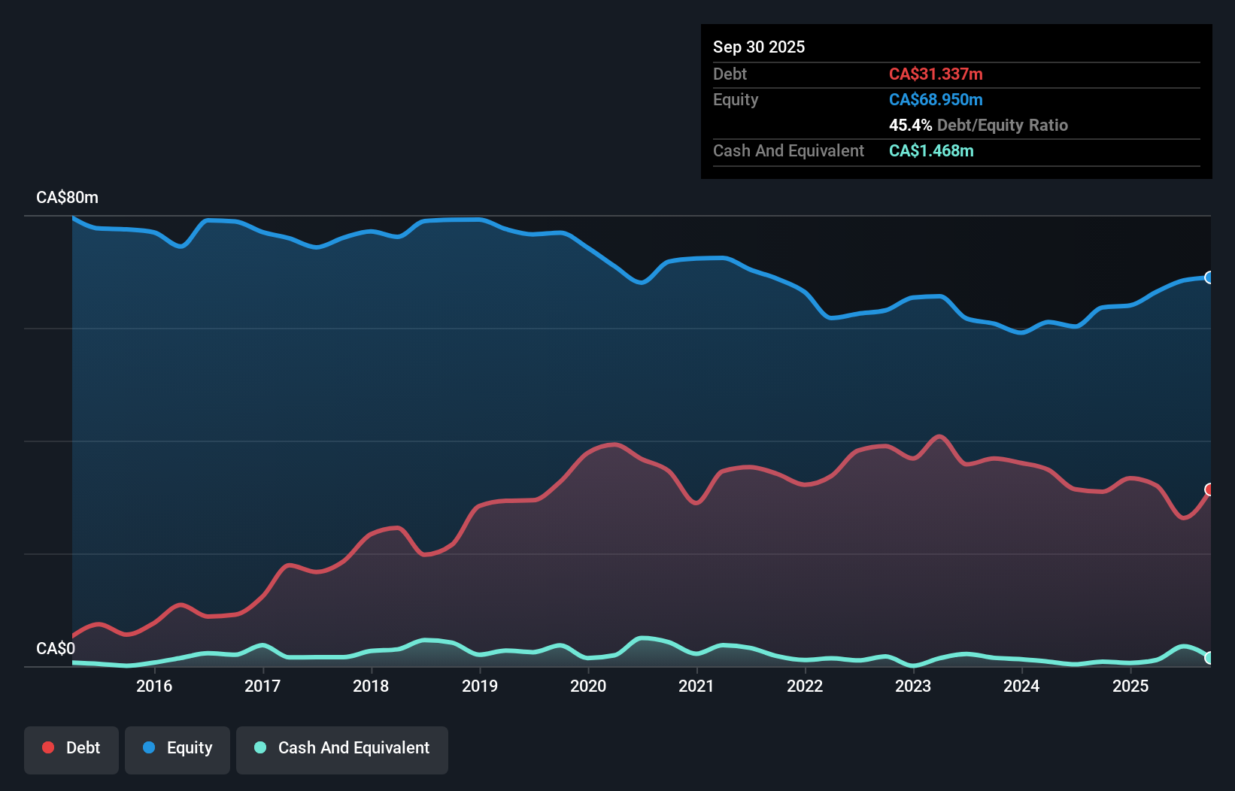Click the 2016 x-axis label
The width and height of the screenshot is (1235, 791).
(x=154, y=686)
